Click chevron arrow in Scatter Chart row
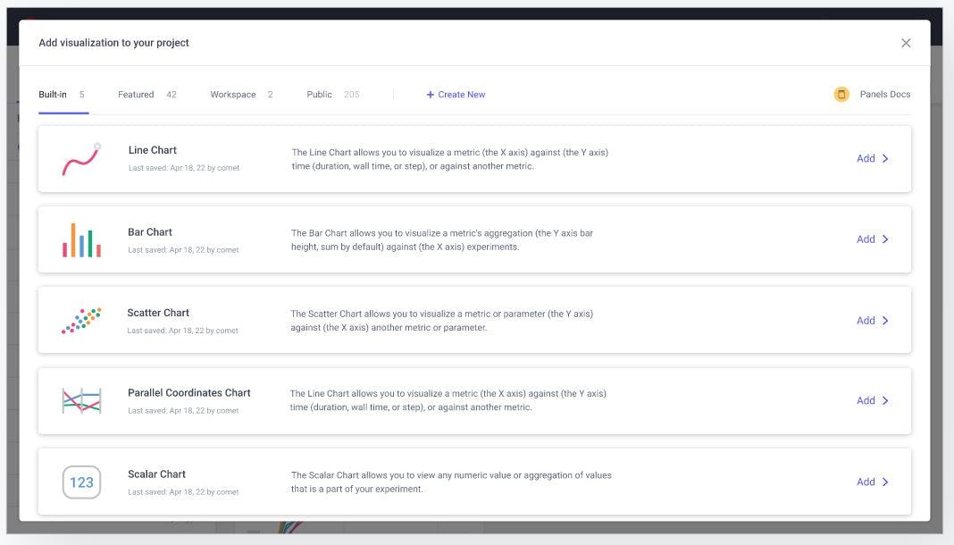 pos(885,321)
